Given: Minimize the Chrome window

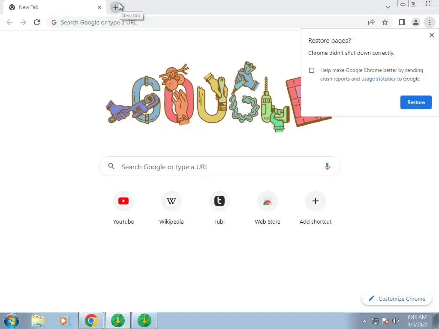Looking at the screenshot, I should click(403, 4).
